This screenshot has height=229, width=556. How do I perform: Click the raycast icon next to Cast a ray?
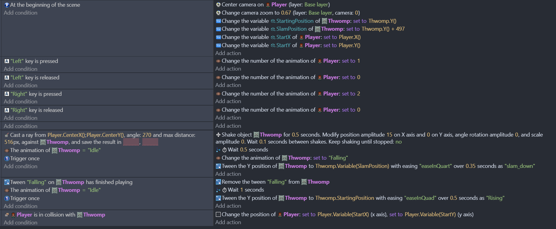click(7, 135)
